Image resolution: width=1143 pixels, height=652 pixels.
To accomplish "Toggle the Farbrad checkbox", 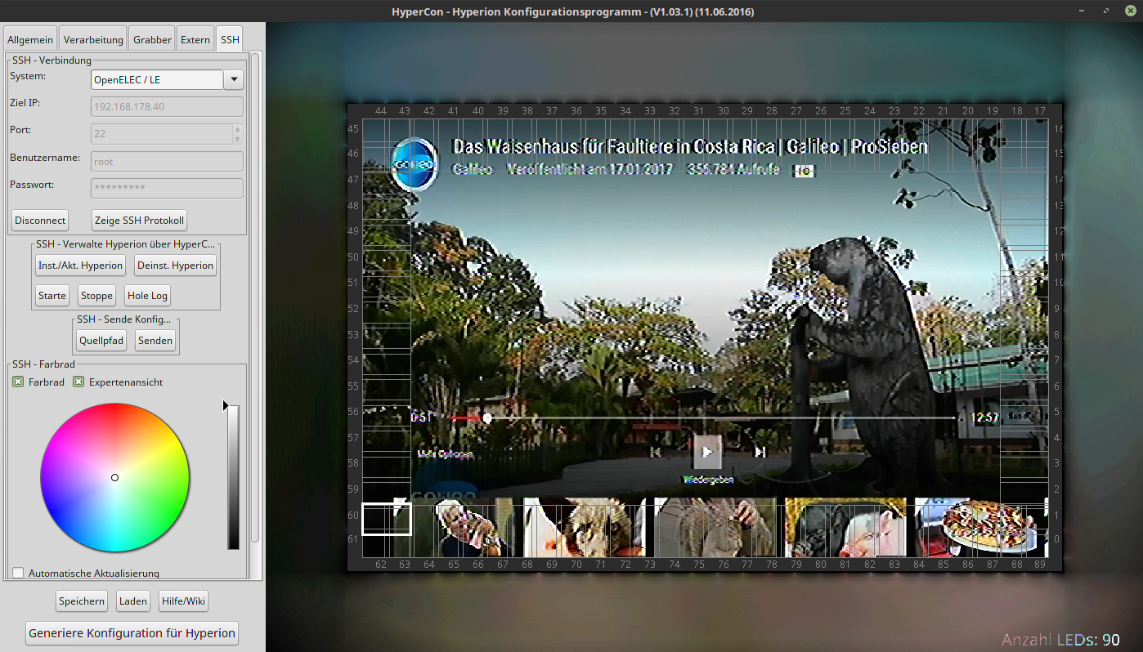I will [x=18, y=382].
